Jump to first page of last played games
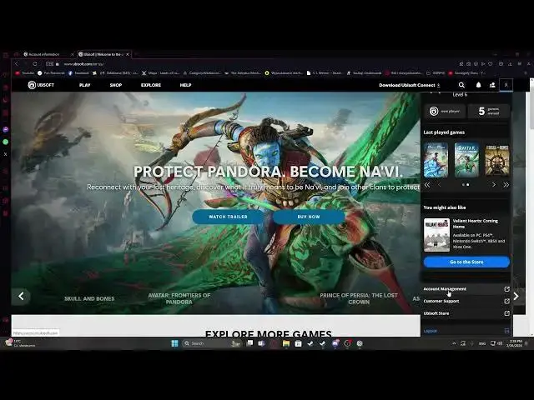The image size is (534, 400). (x=426, y=185)
